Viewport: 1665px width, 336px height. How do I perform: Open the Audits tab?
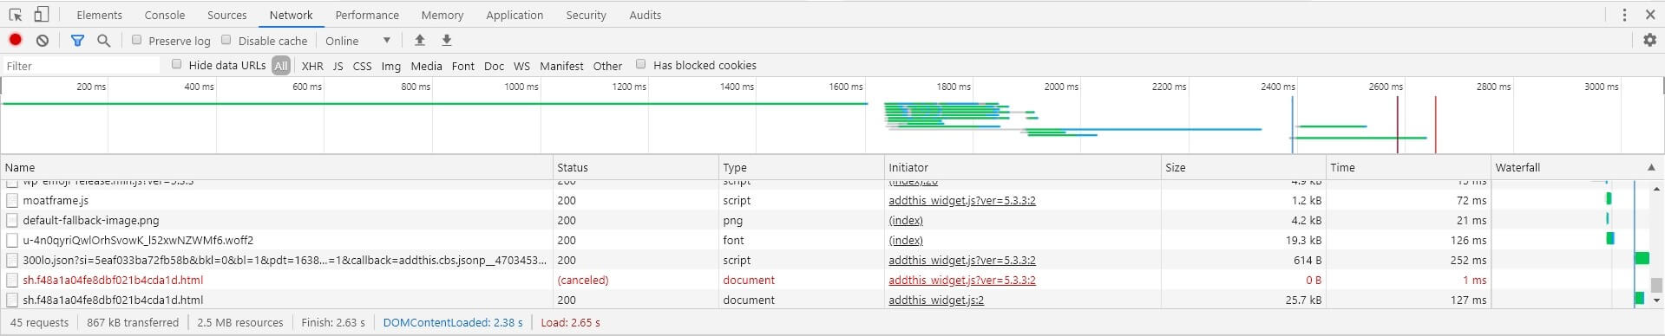click(645, 15)
